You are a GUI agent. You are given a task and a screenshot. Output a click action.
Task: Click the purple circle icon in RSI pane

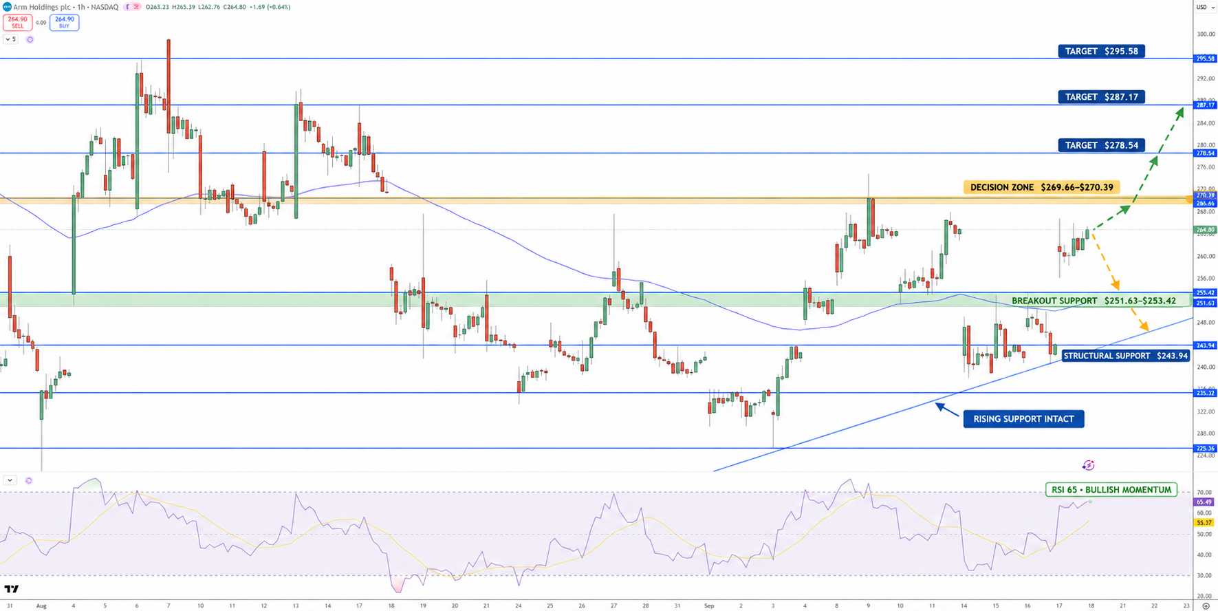pyautogui.click(x=29, y=480)
